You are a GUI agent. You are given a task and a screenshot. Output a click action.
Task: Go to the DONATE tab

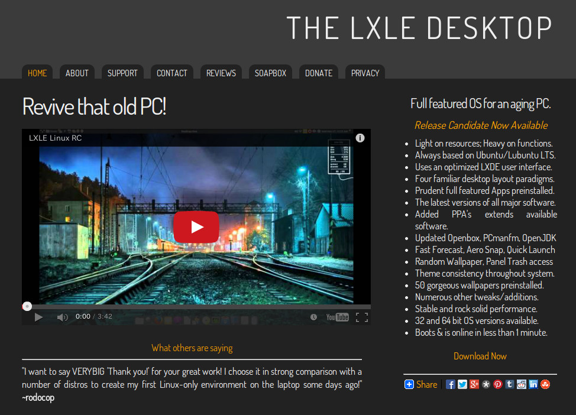[319, 73]
